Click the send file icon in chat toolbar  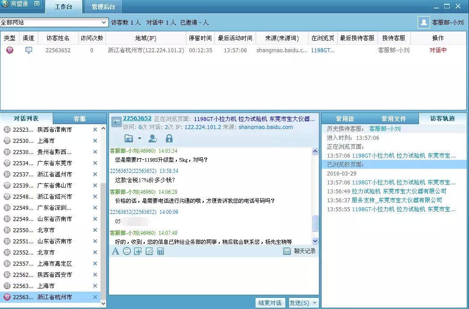click(150, 251)
